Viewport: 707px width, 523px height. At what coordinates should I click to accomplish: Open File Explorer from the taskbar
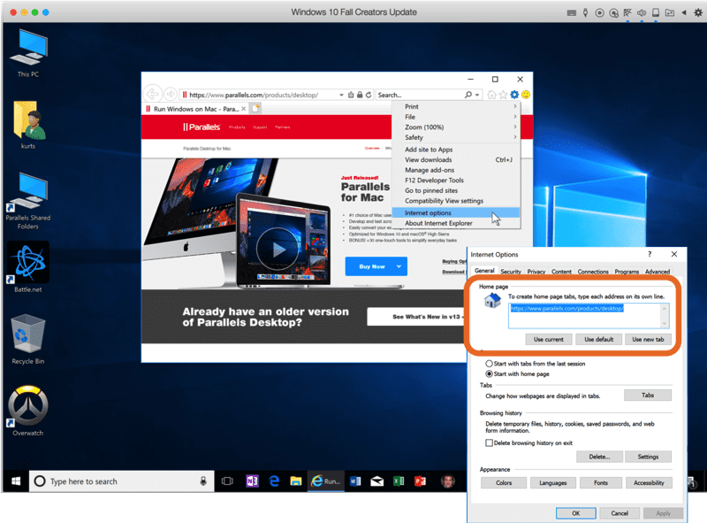coord(296,481)
